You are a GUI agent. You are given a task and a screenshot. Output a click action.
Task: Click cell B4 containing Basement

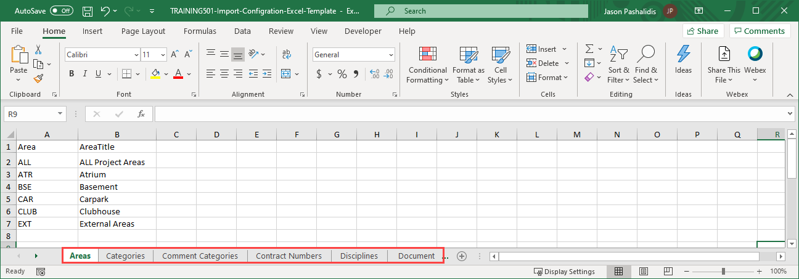117,187
